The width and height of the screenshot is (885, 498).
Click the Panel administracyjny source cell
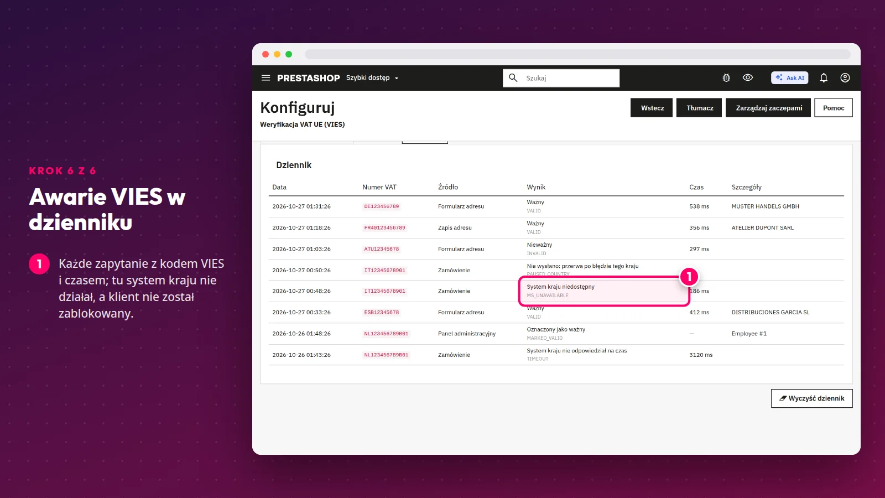coord(467,334)
